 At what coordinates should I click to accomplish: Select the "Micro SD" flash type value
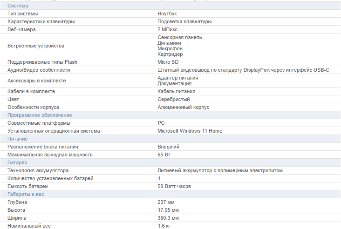click(168, 62)
